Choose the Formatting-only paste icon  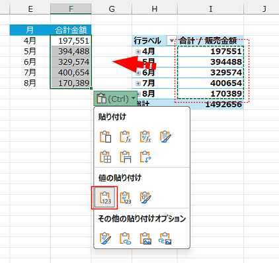pyautogui.click(x=105, y=238)
